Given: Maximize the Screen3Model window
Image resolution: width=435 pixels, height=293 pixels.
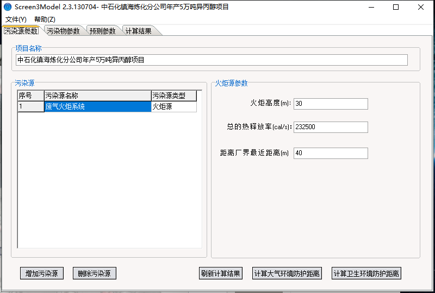Looking at the screenshot, I should [396, 7].
